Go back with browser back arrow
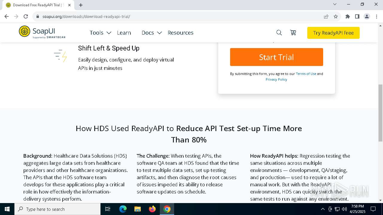 point(7,16)
